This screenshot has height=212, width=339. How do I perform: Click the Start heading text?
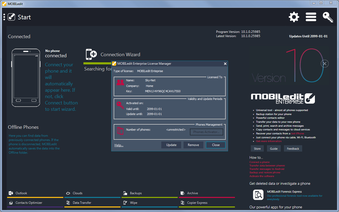24,17
